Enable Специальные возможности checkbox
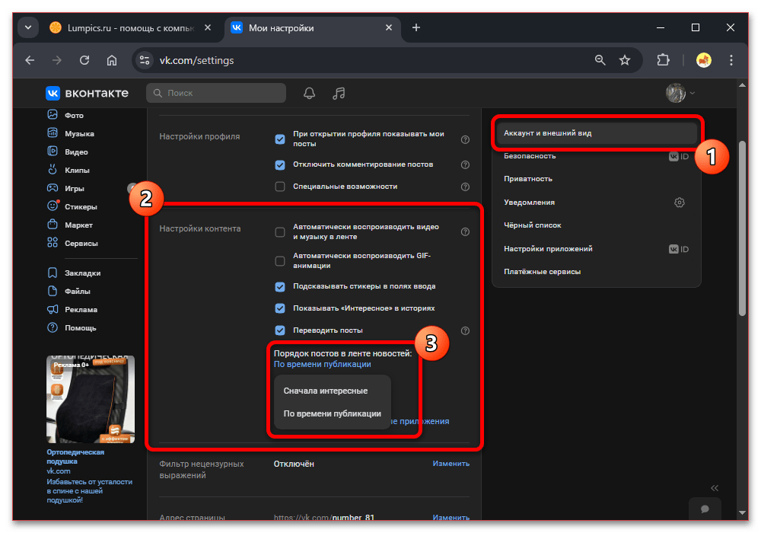This screenshot has width=761, height=533. (x=280, y=187)
